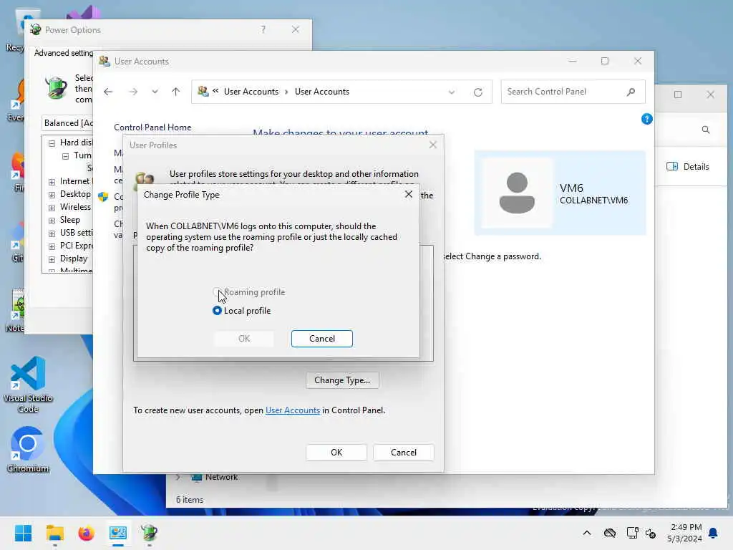Screen dimensions: 733x550
Task: Expand the Internet Explorer power setting
Action: pos(52,181)
